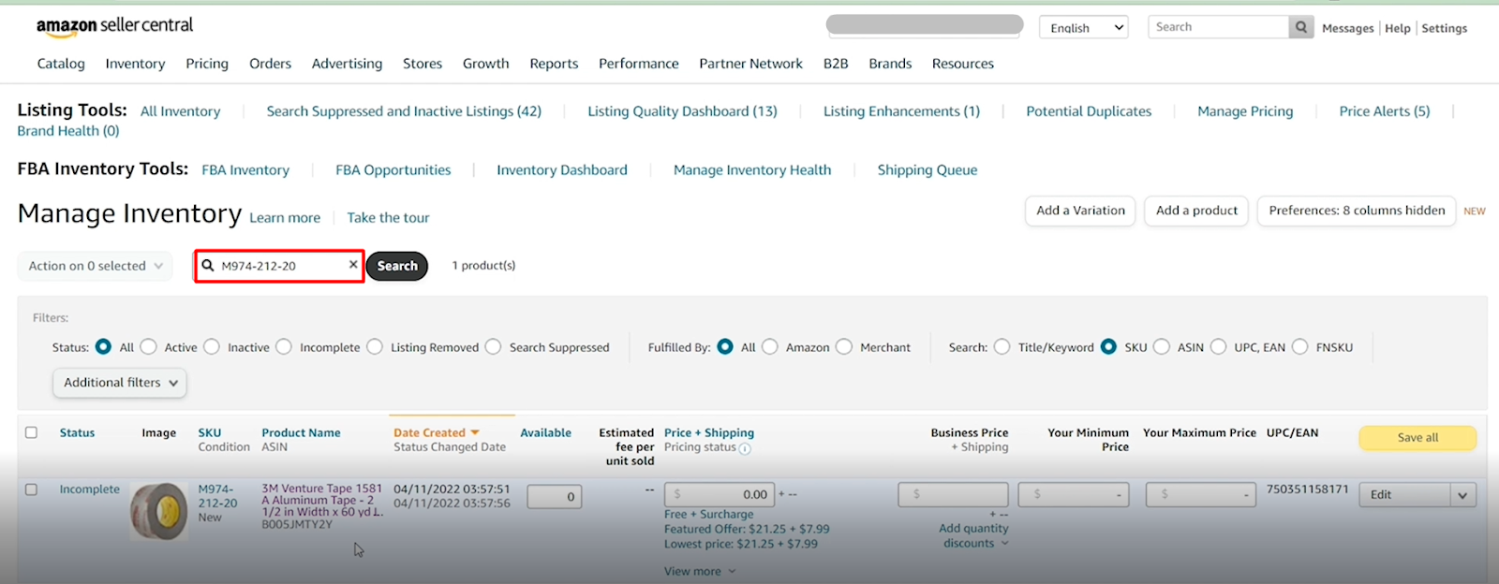Click the magnifier icon in top search

[x=1300, y=27]
